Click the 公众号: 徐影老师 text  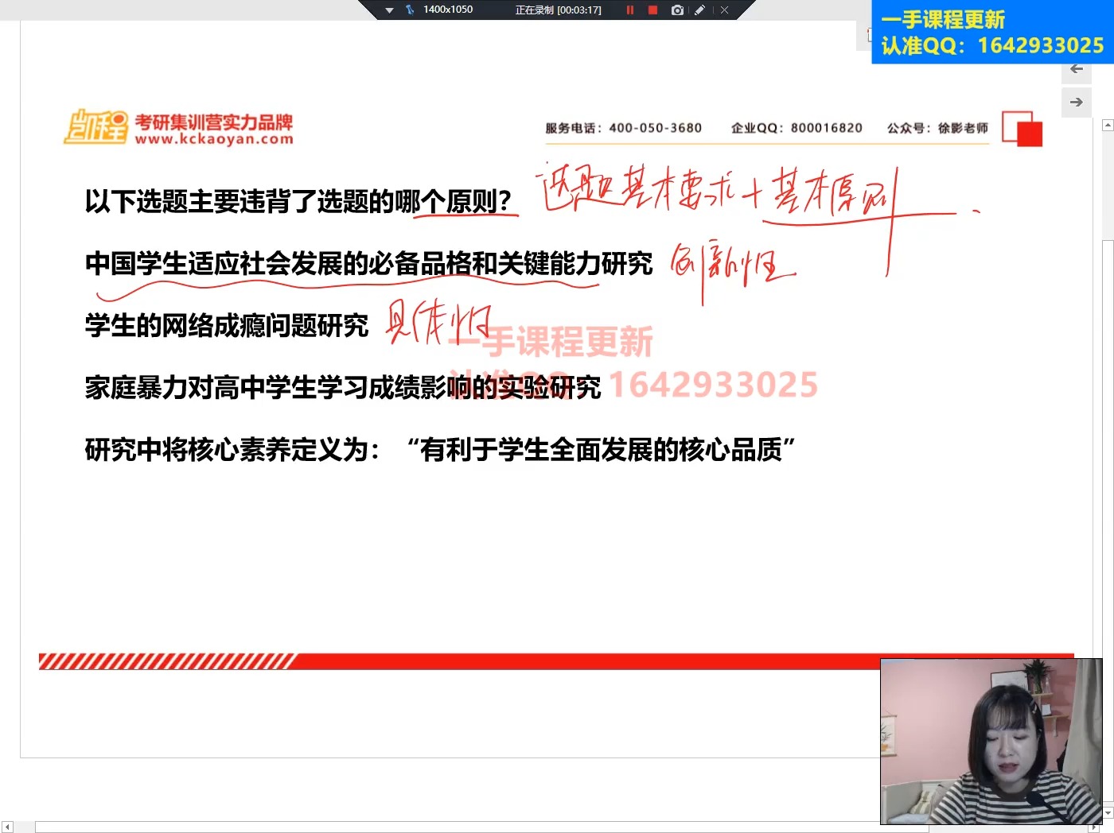[x=937, y=128]
